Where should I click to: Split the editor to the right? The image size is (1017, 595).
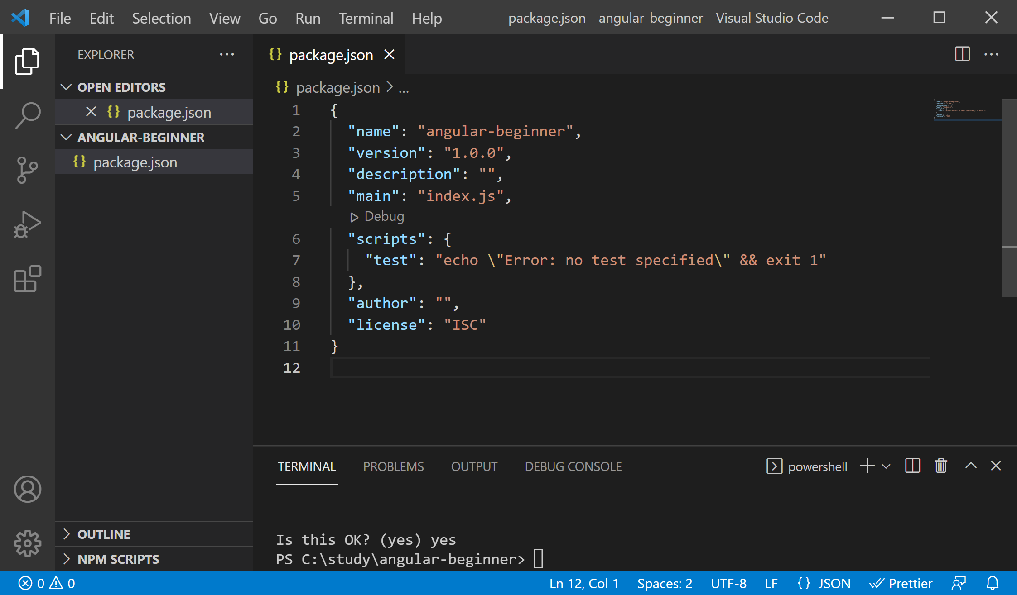pyautogui.click(x=962, y=54)
